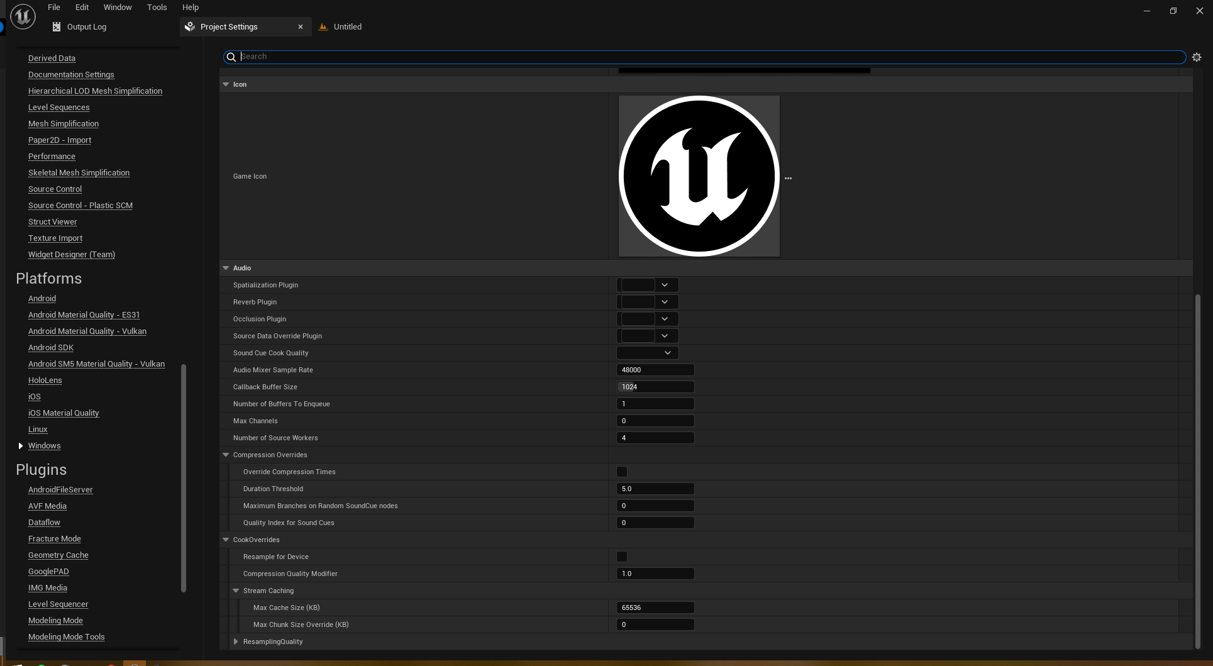Open Hierarchical LOD Mesh Simplification settings
Screen dimensions: 1213x666
[95, 91]
